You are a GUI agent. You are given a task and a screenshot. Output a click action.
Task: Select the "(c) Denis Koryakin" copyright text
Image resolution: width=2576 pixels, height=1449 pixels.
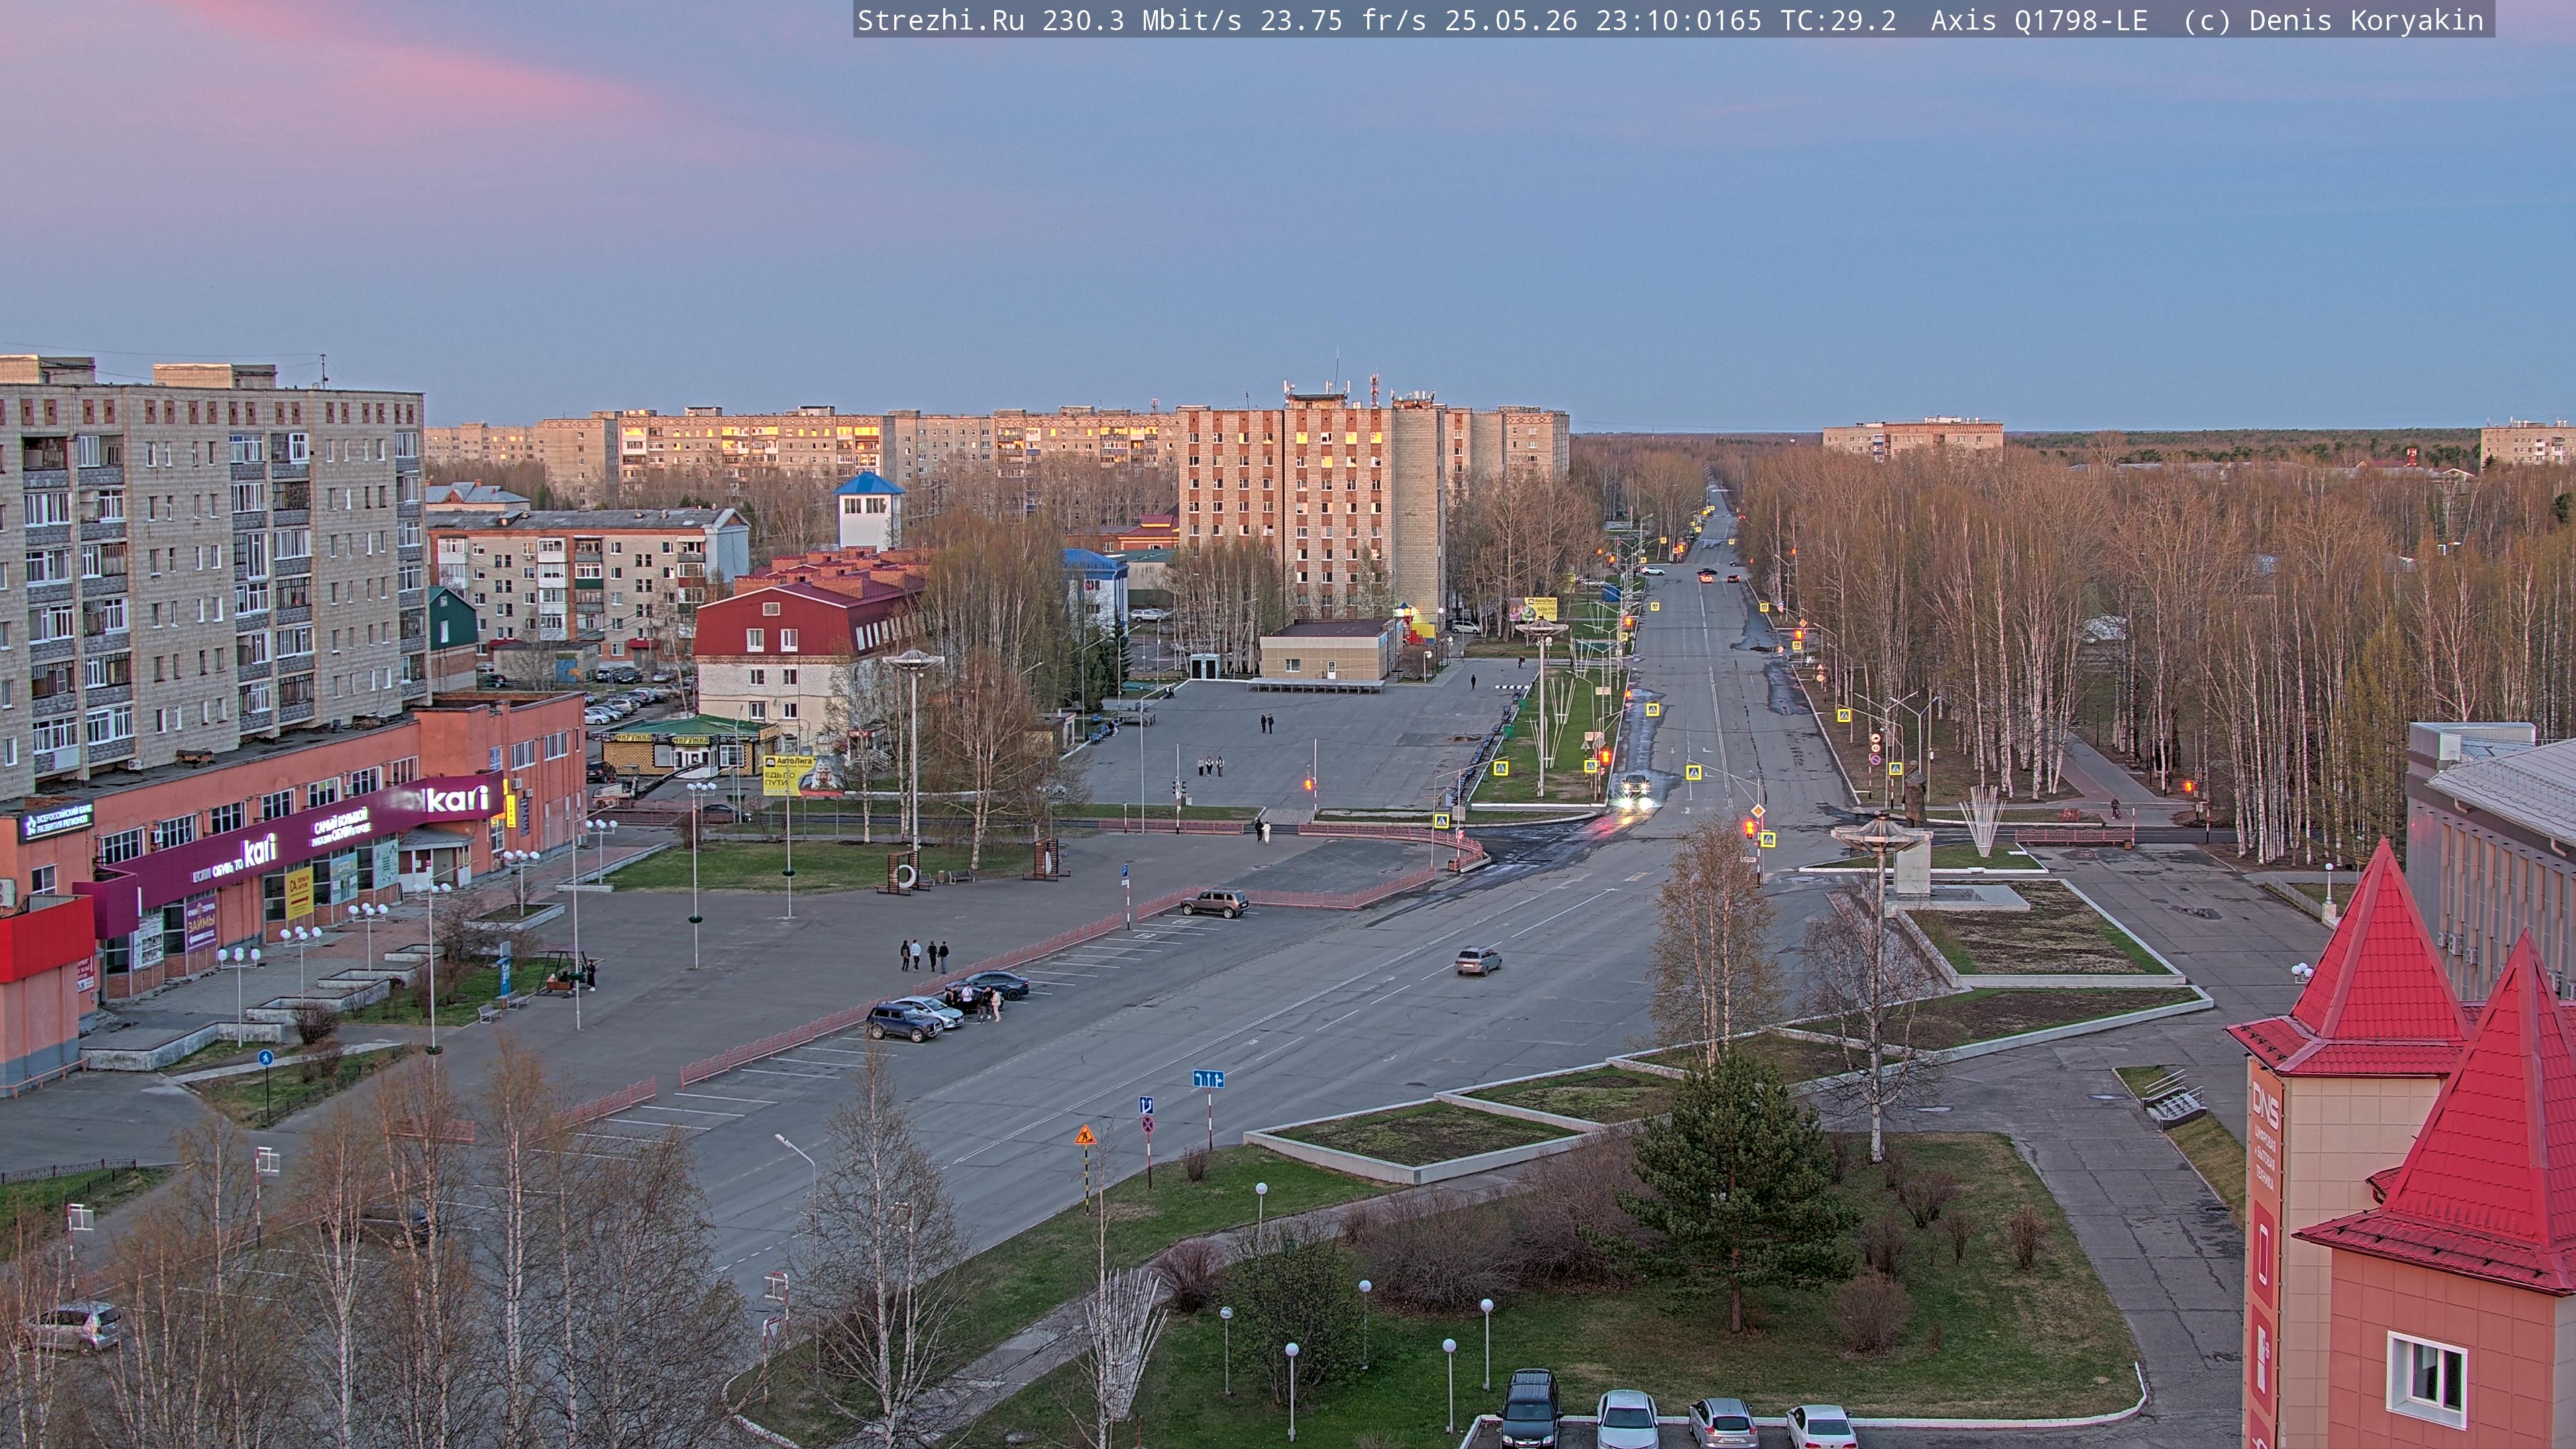tap(2334, 20)
